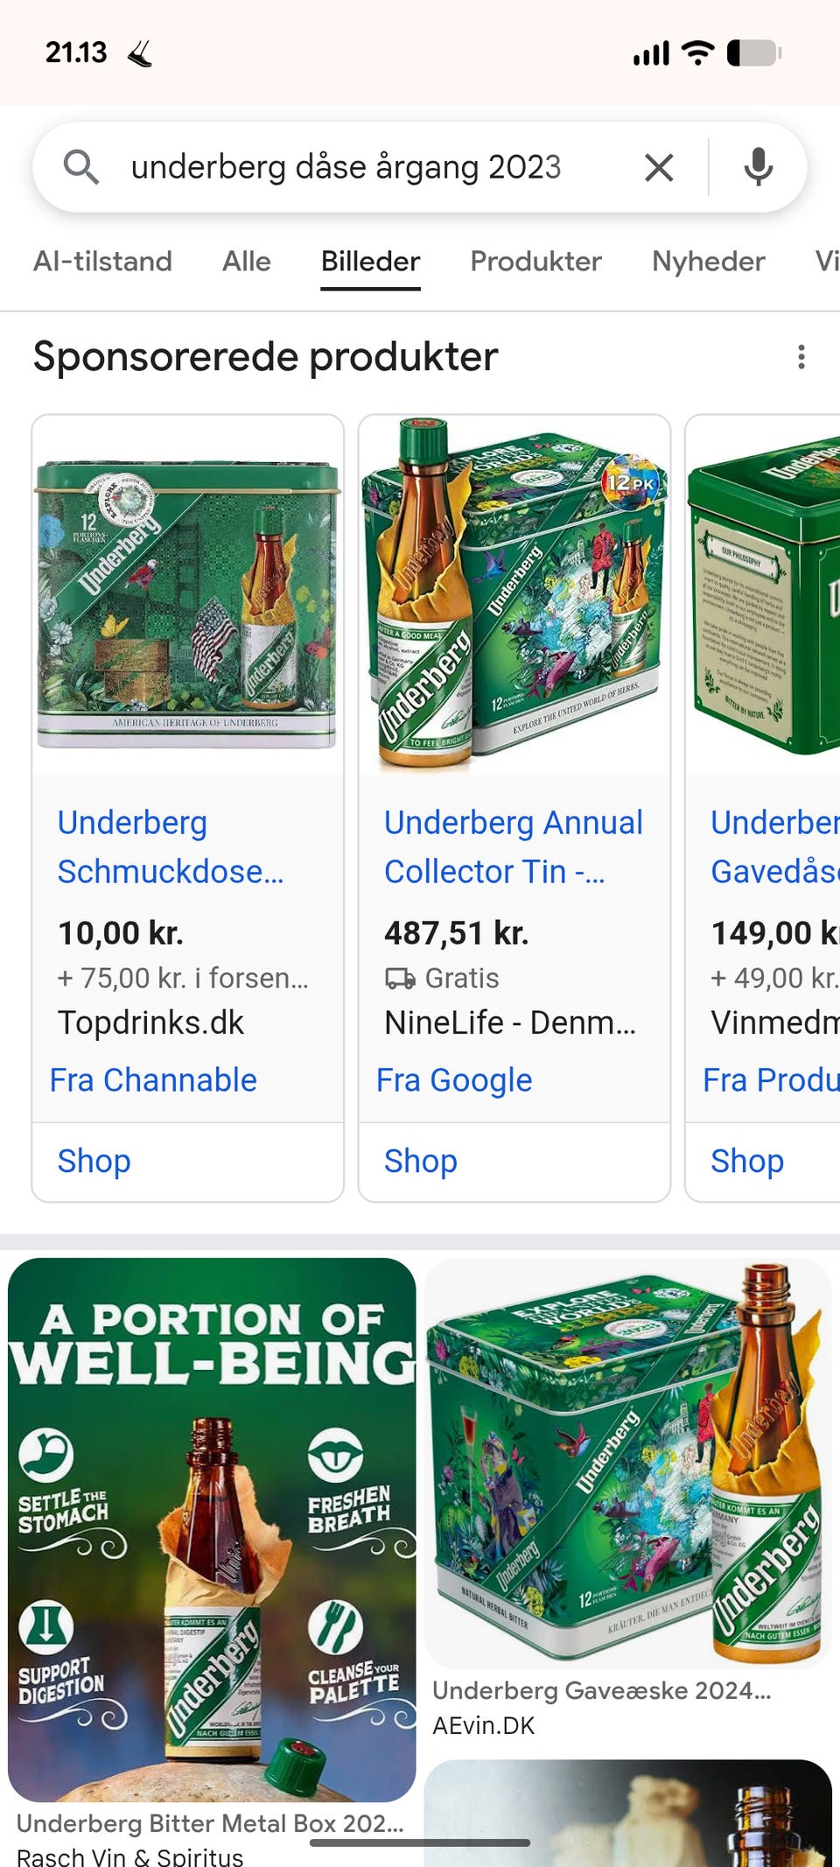Tap Shop under the Topdrinks.dk product

(94, 1161)
